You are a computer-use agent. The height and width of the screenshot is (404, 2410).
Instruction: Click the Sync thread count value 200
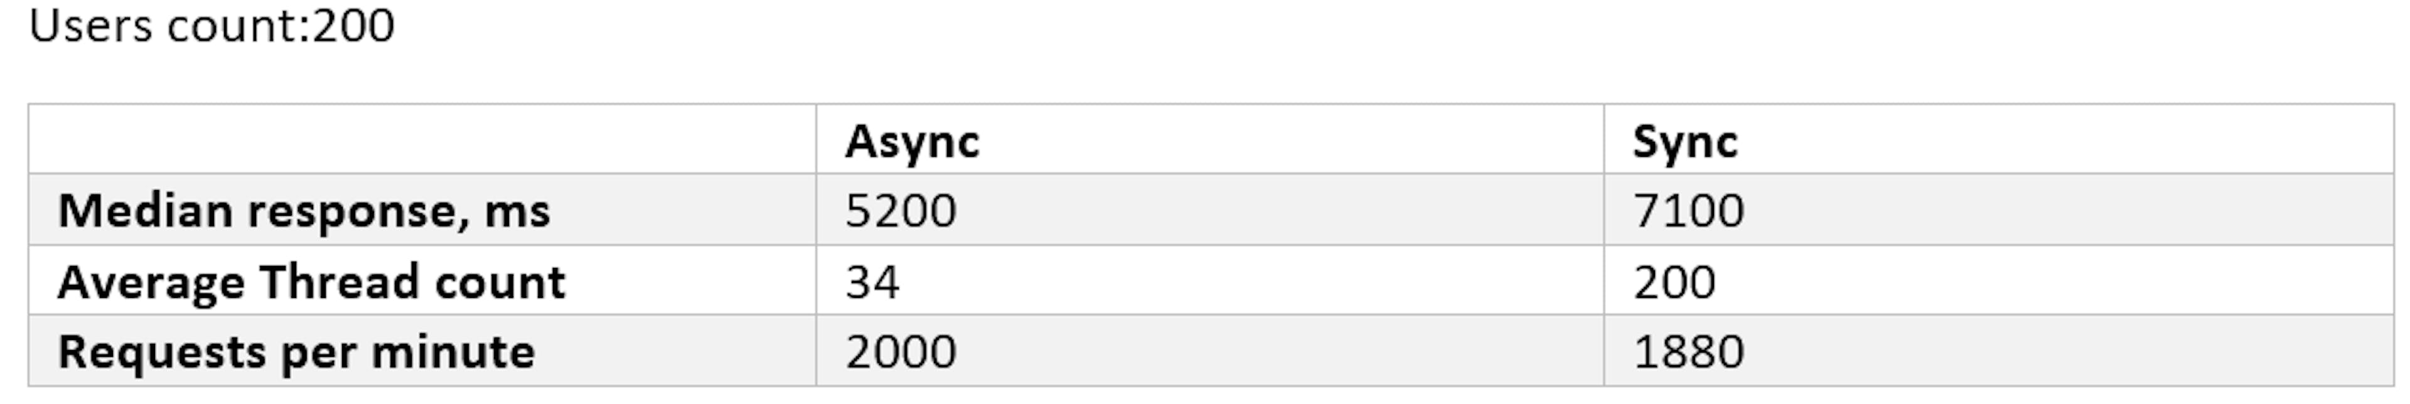coord(1674,282)
